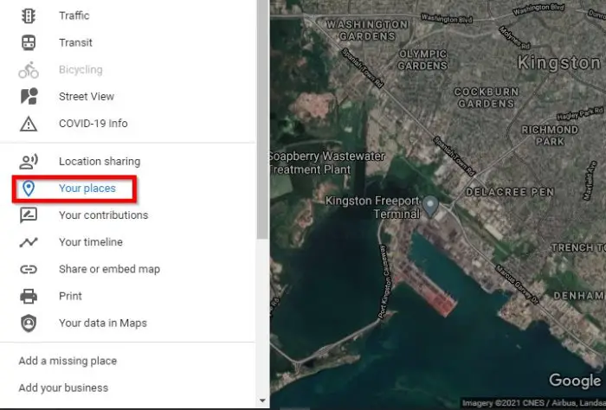Click the Transit bus icon
This screenshot has width=606, height=410.
click(x=29, y=42)
